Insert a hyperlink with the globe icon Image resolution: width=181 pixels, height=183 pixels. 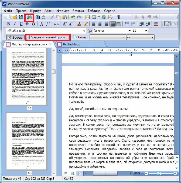(x=104, y=17)
